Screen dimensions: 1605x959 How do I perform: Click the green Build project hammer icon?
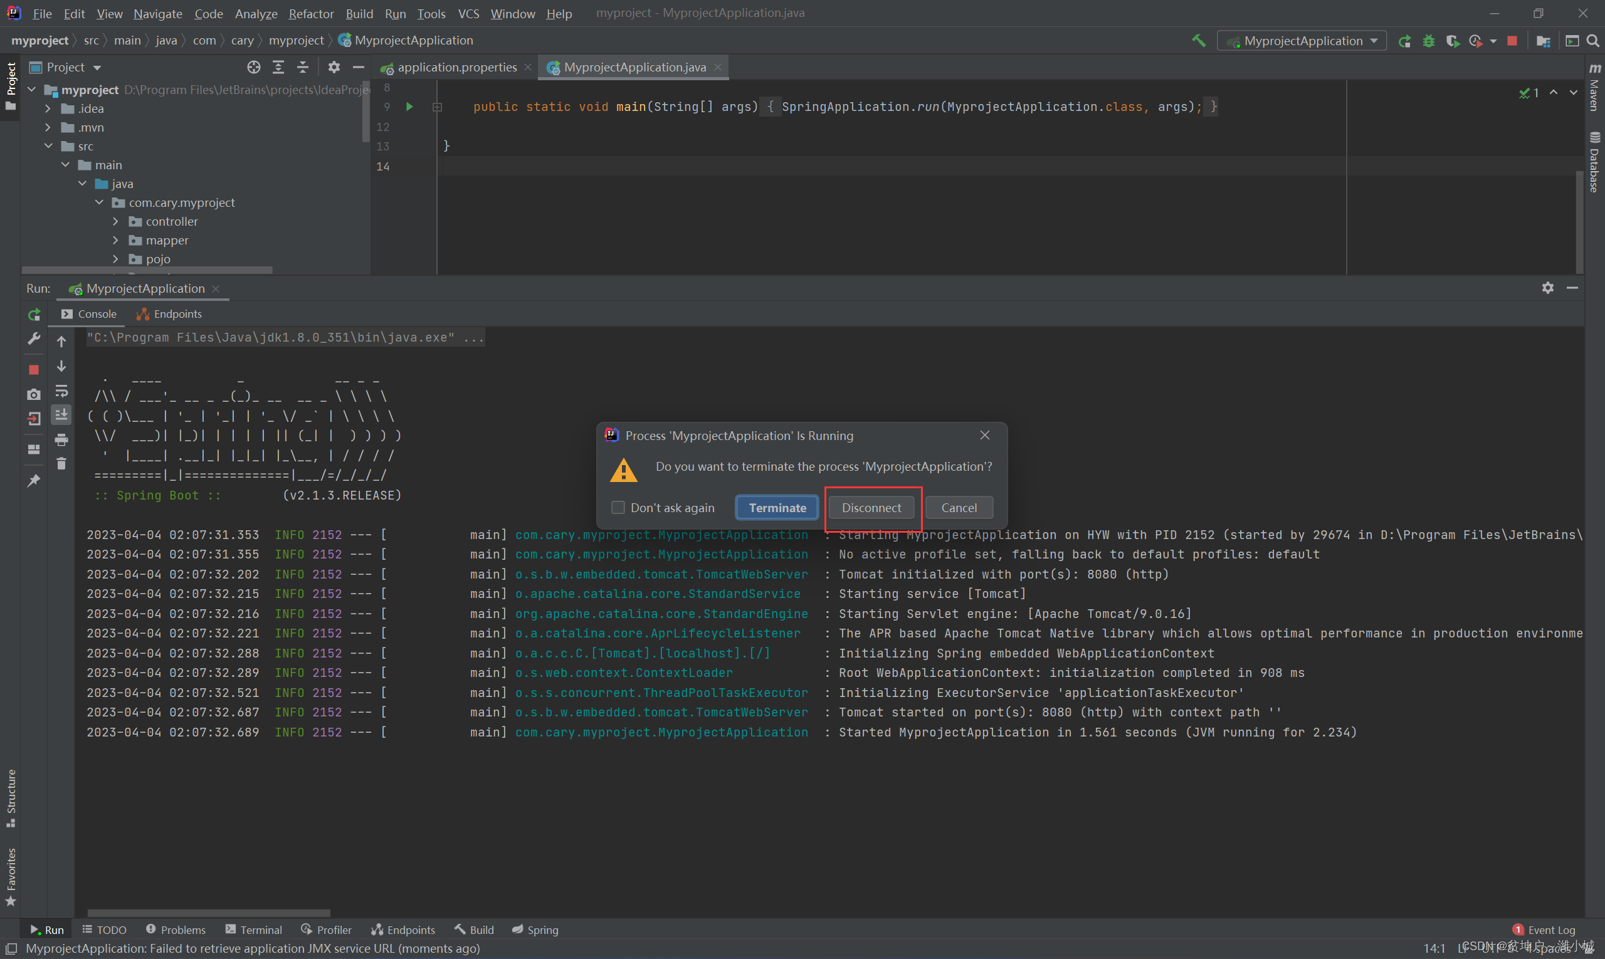1198,41
